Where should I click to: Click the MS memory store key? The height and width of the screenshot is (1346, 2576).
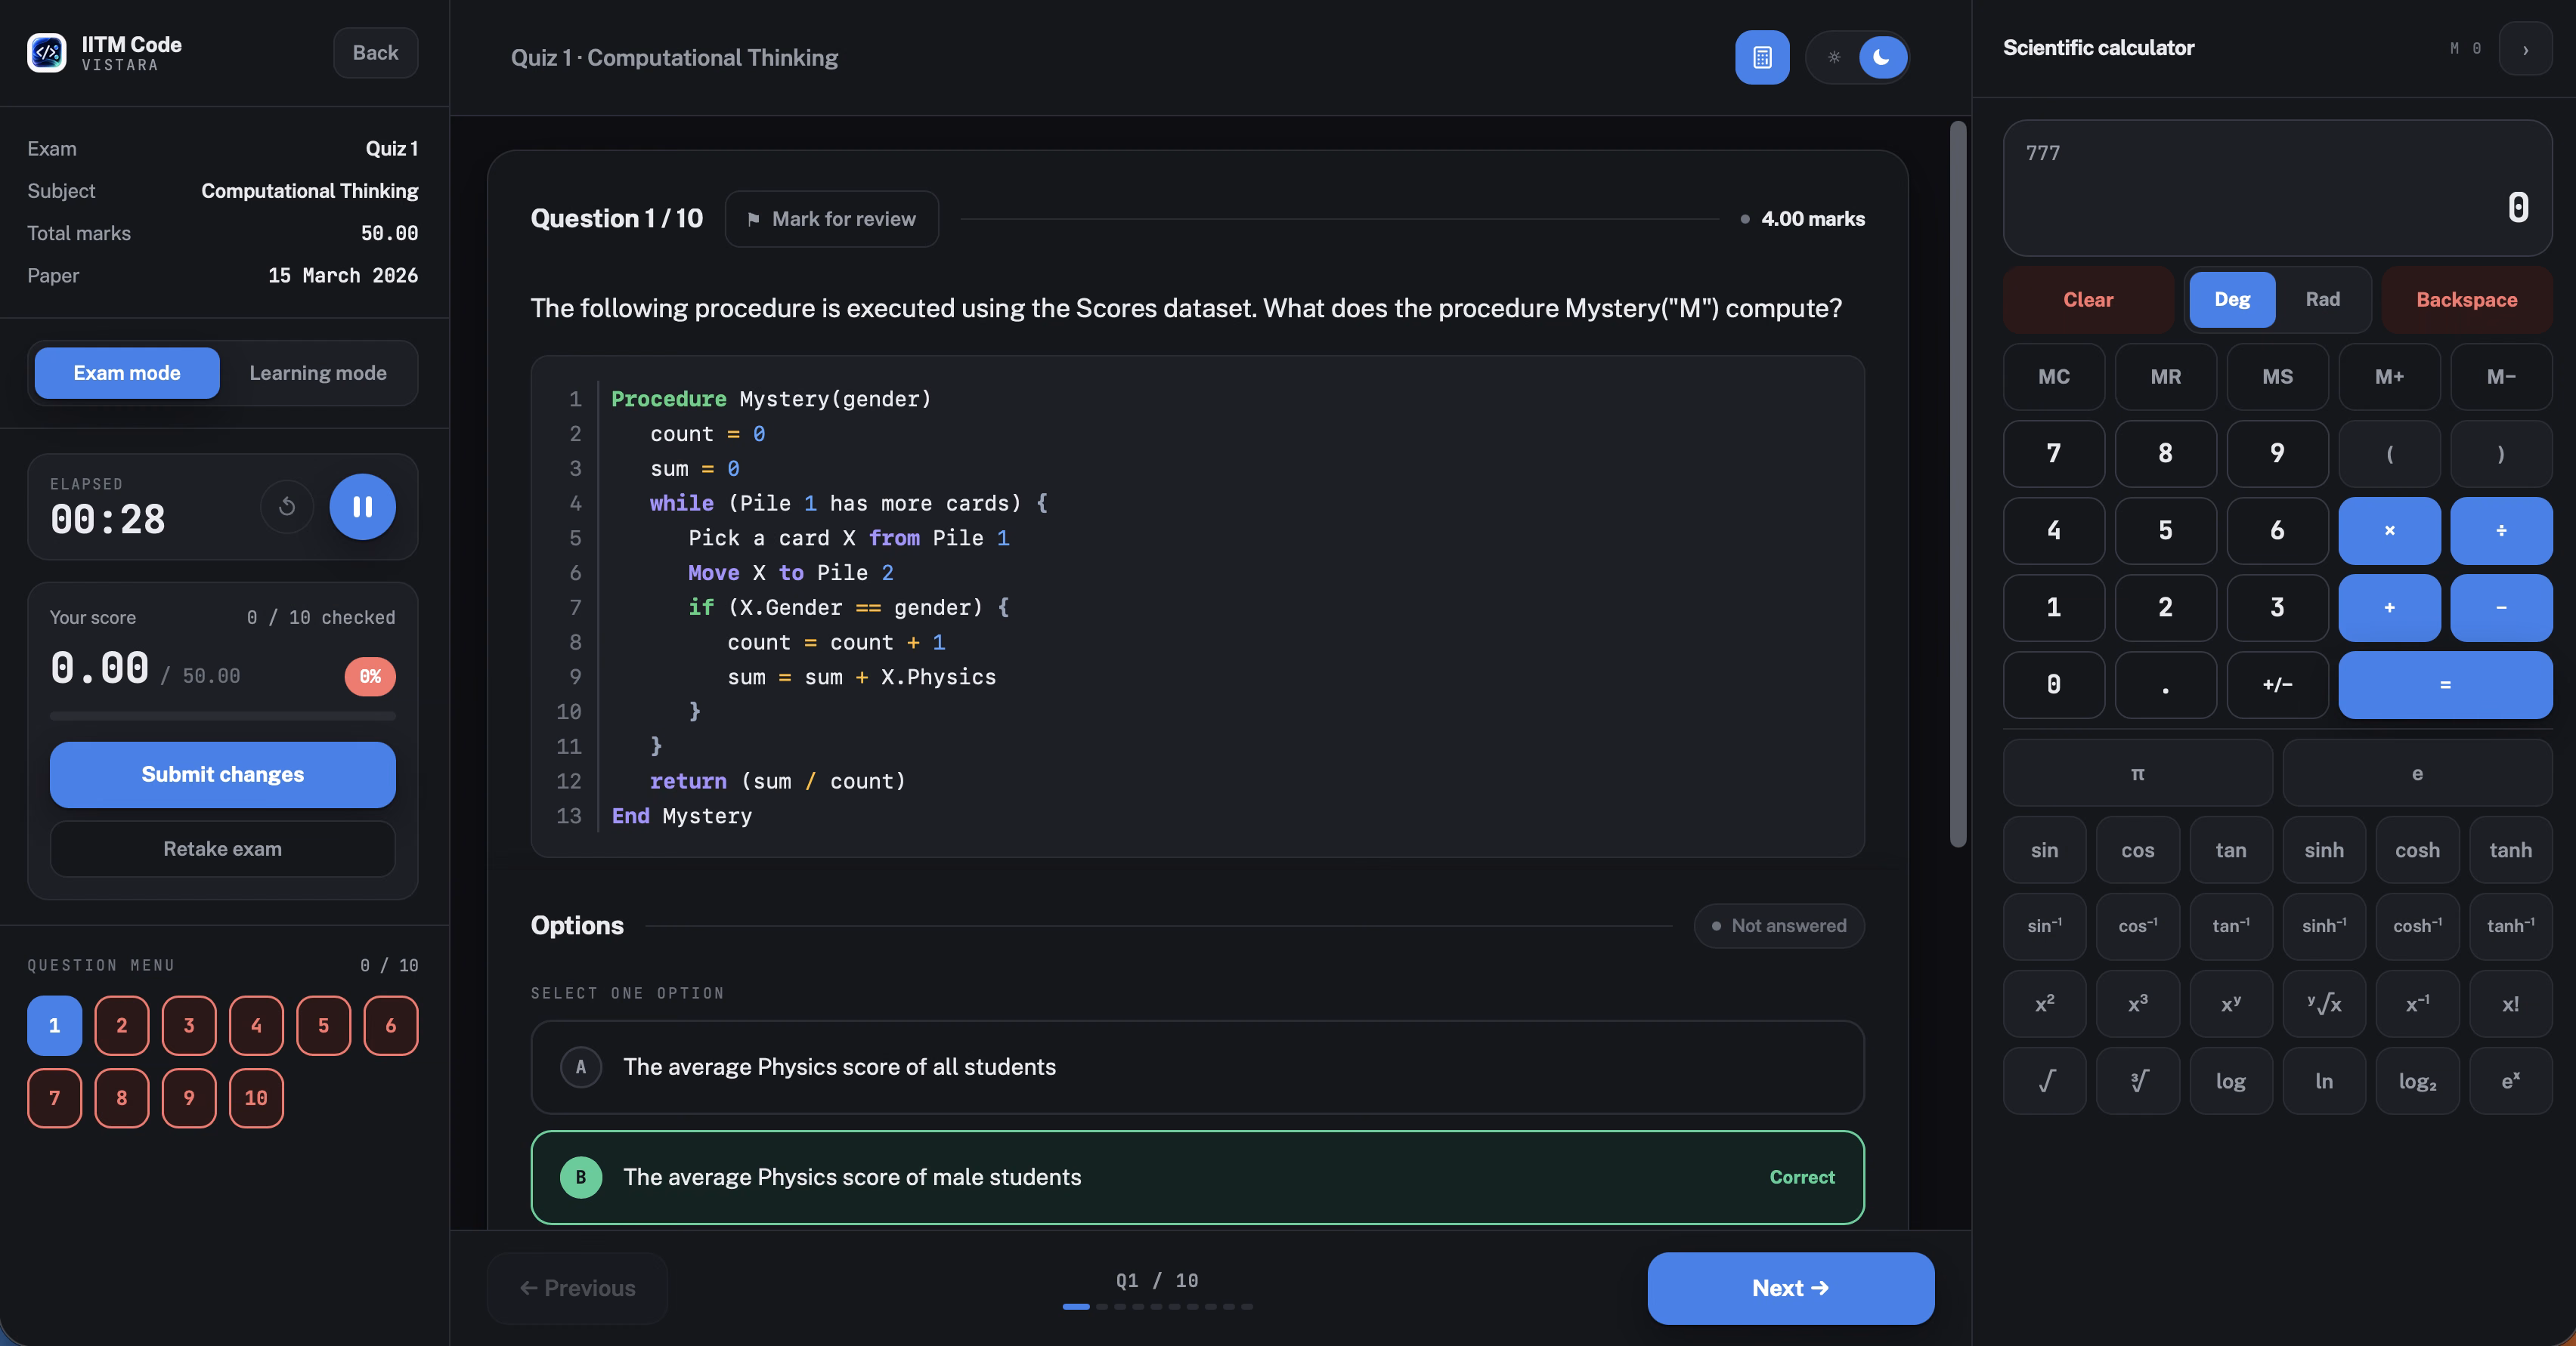coord(2277,377)
